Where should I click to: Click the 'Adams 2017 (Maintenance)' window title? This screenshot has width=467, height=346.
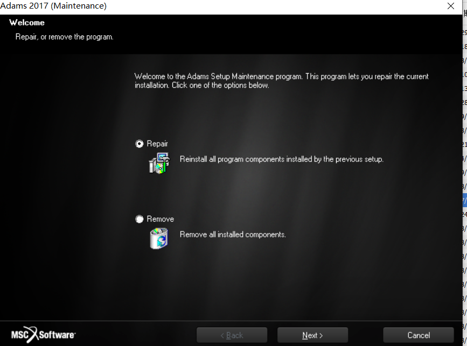(53, 6)
